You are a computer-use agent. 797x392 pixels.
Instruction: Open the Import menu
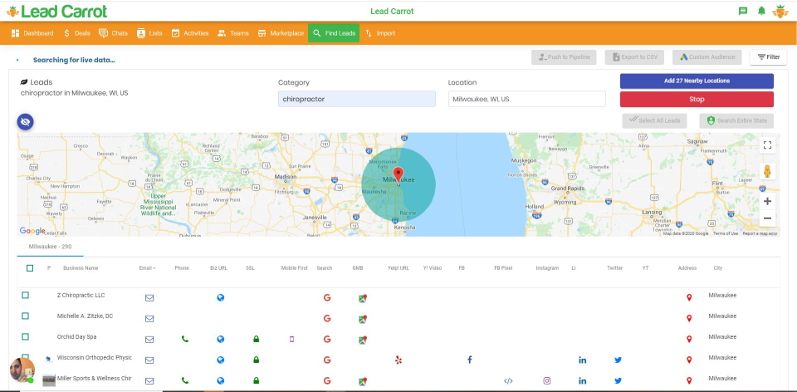click(x=379, y=33)
